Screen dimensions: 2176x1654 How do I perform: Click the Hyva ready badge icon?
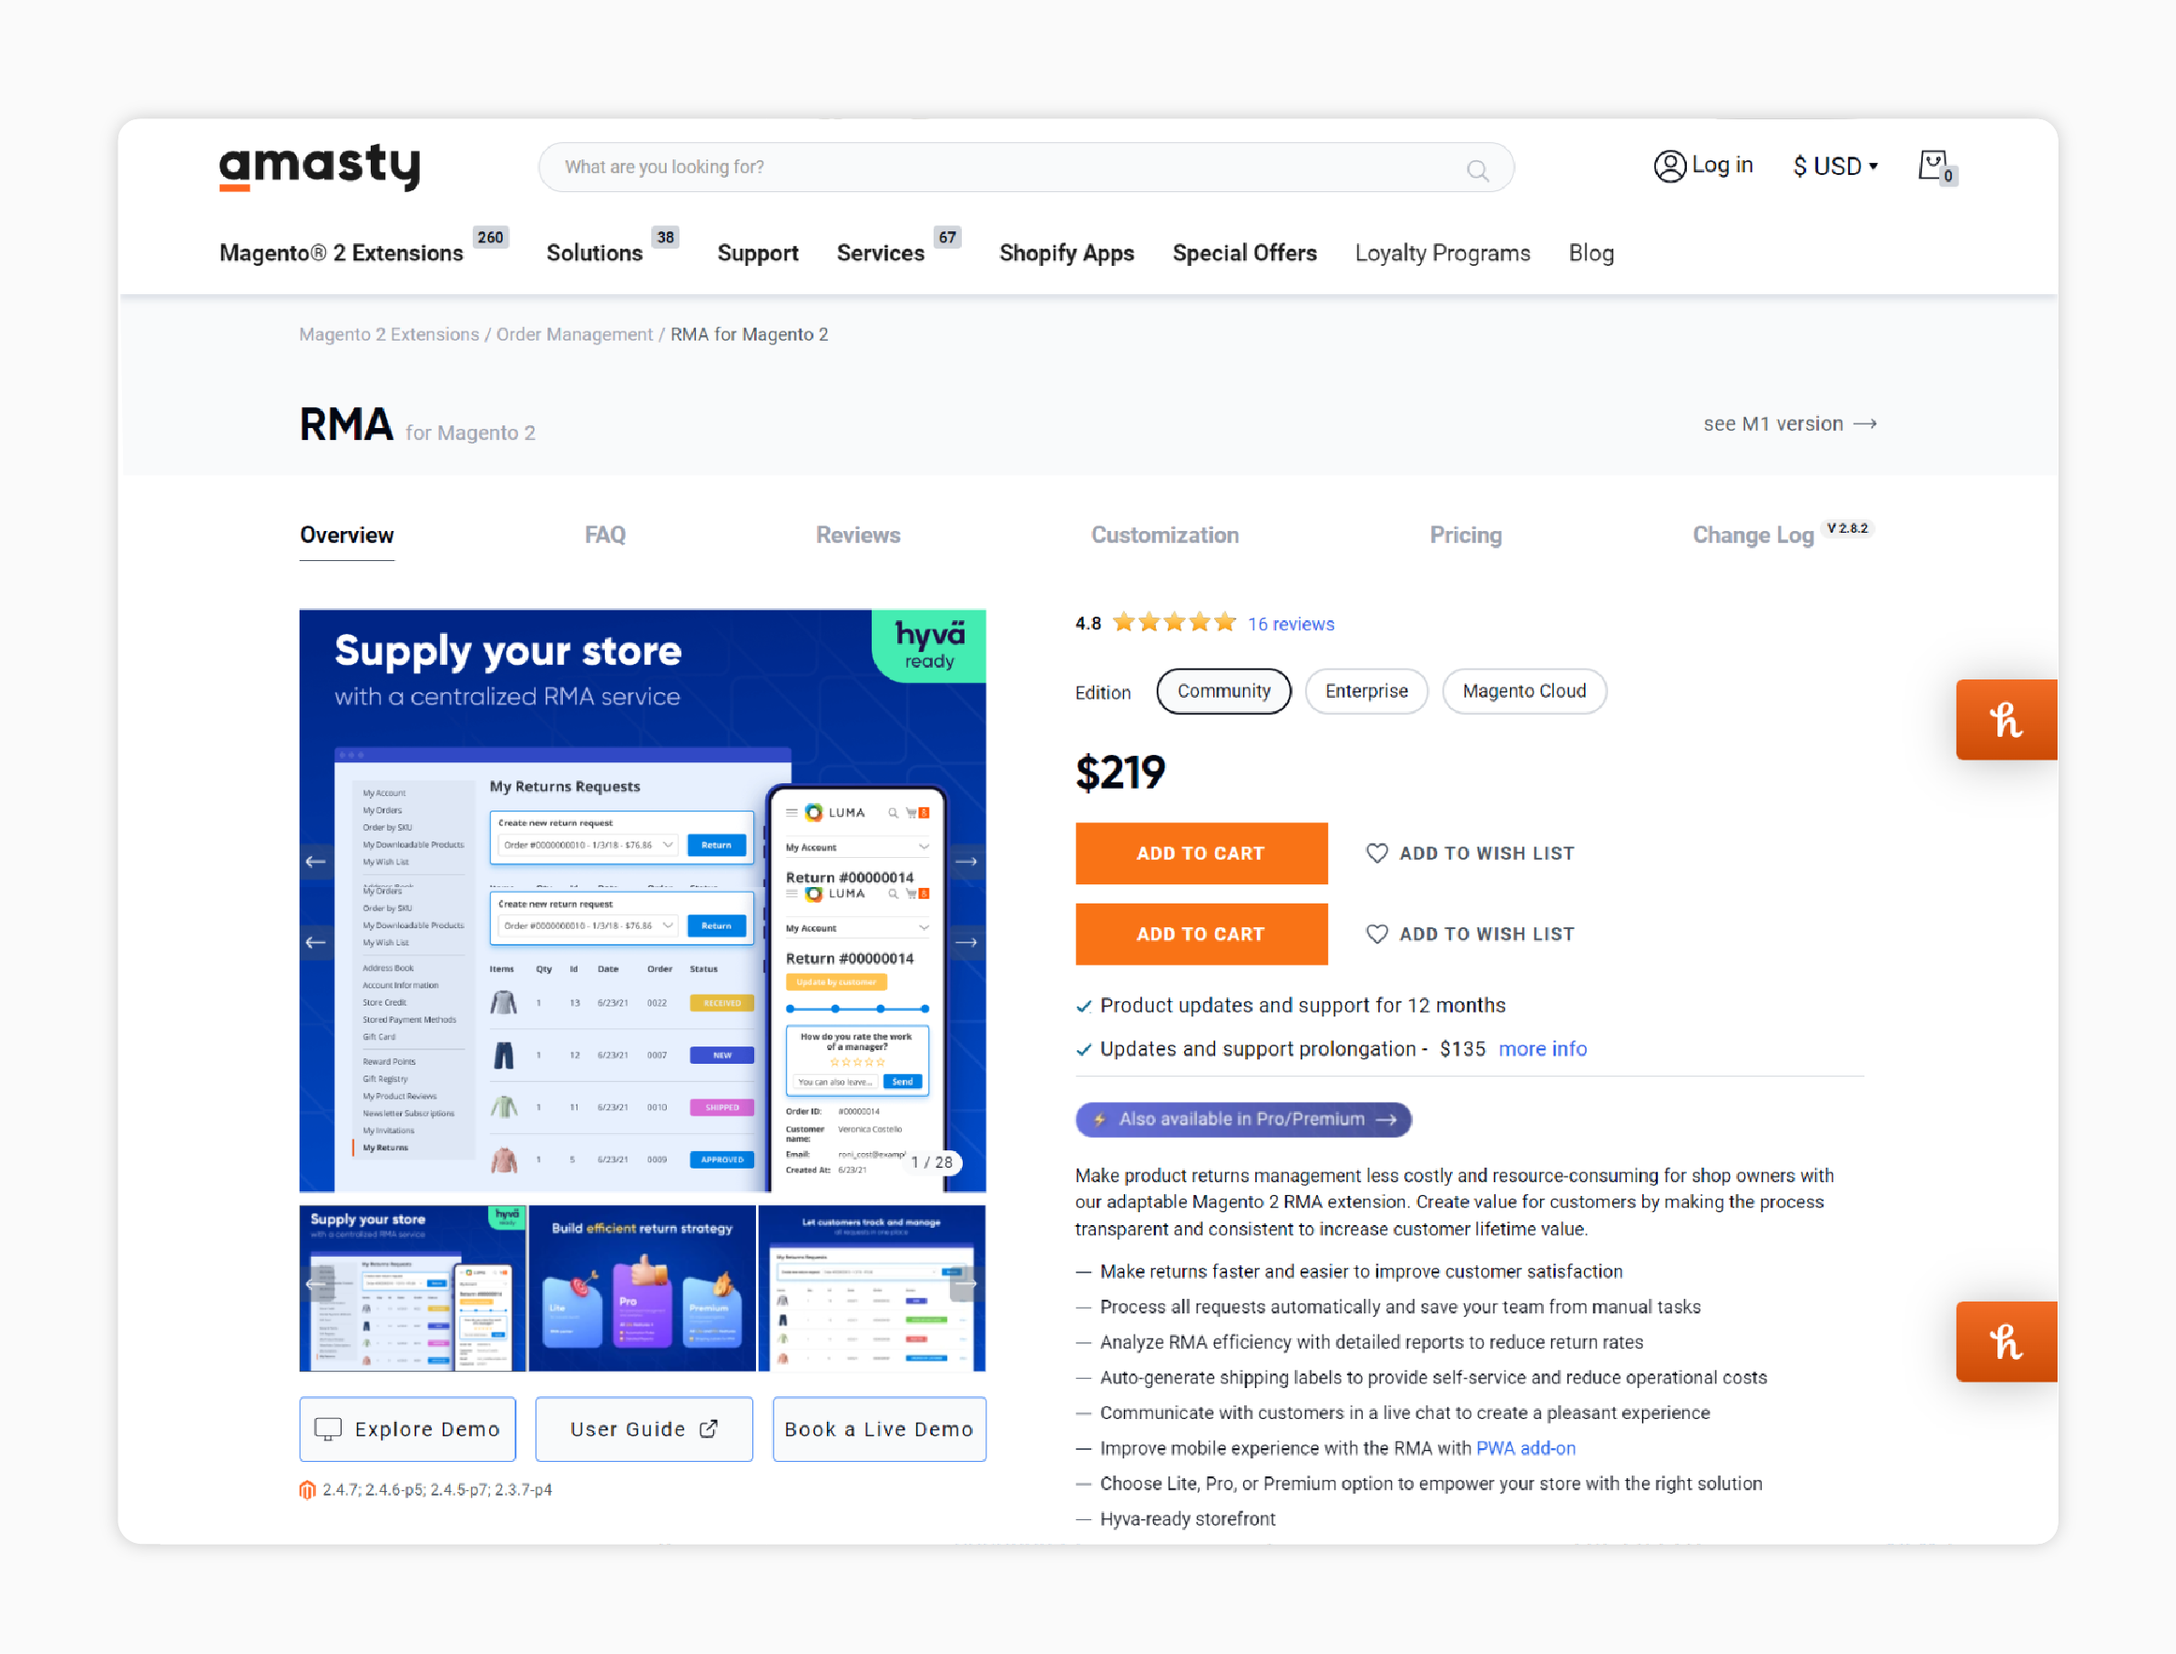pos(931,651)
